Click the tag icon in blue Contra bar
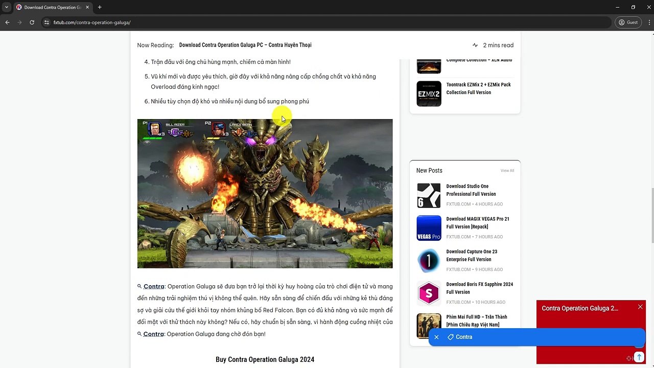This screenshot has height=368, width=654. tap(451, 337)
